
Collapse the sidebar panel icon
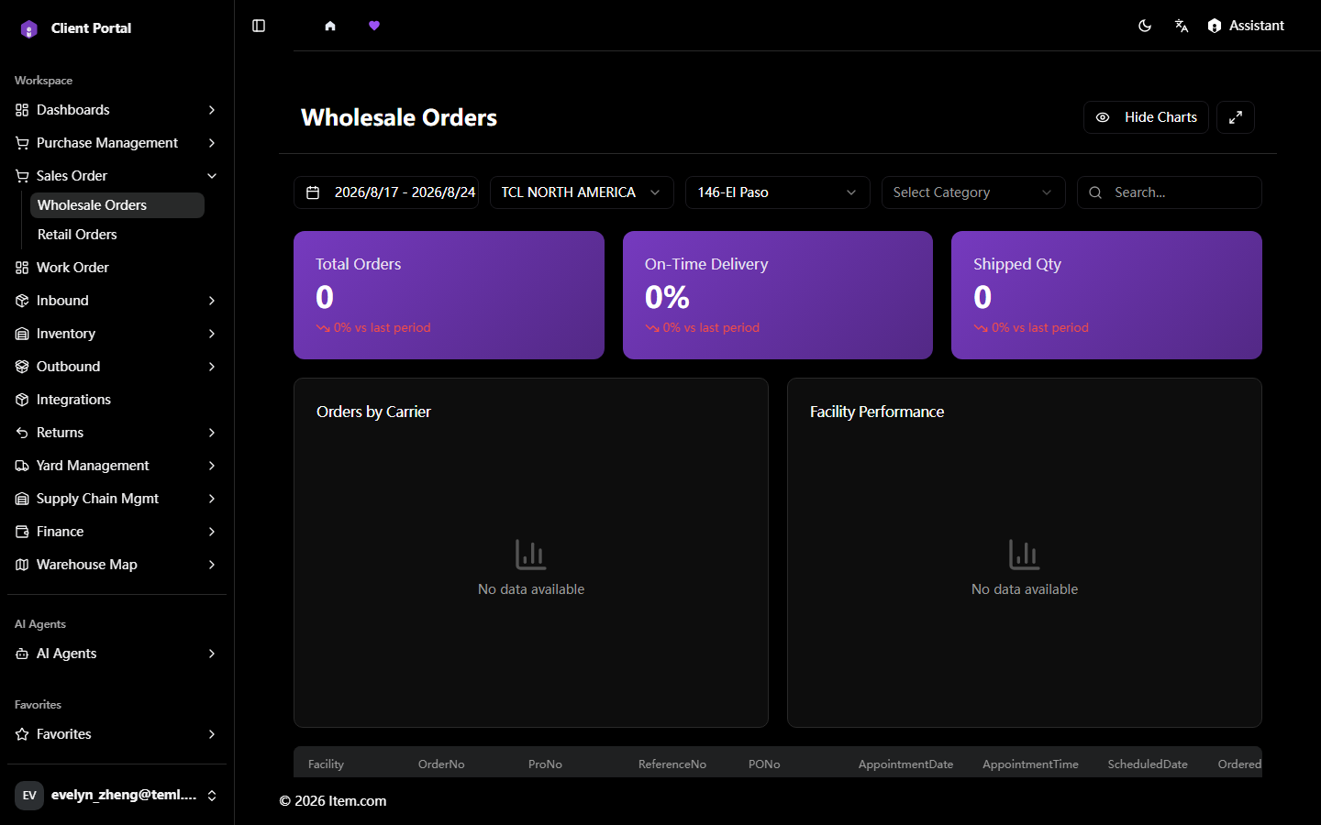(259, 26)
